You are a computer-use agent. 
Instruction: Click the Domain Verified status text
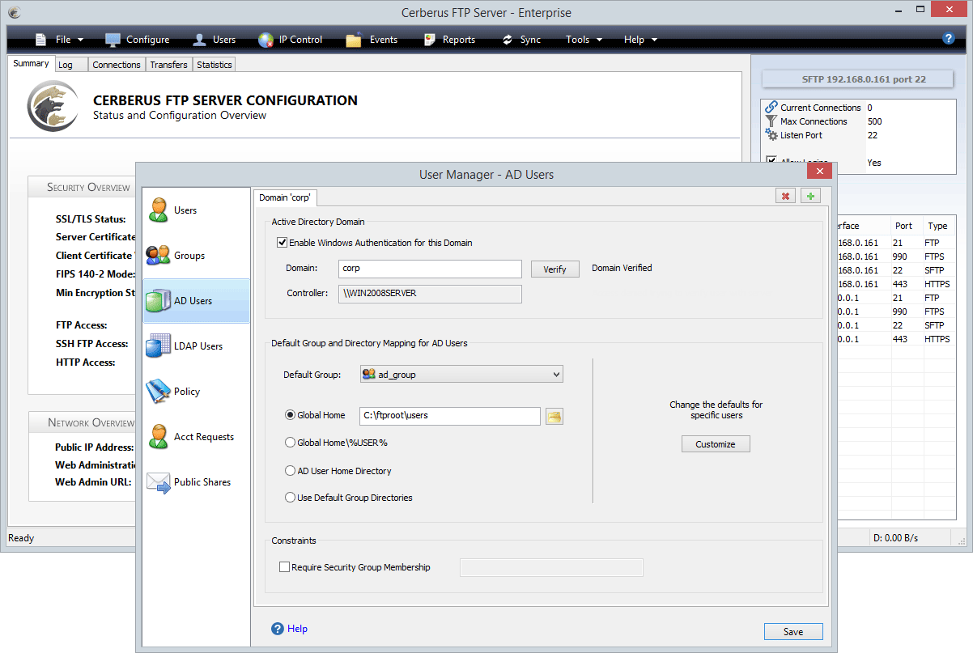tap(622, 268)
